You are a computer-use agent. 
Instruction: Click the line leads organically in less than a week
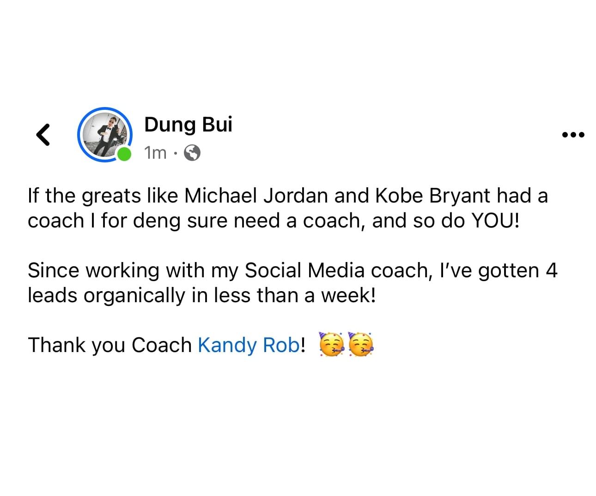click(x=201, y=295)
